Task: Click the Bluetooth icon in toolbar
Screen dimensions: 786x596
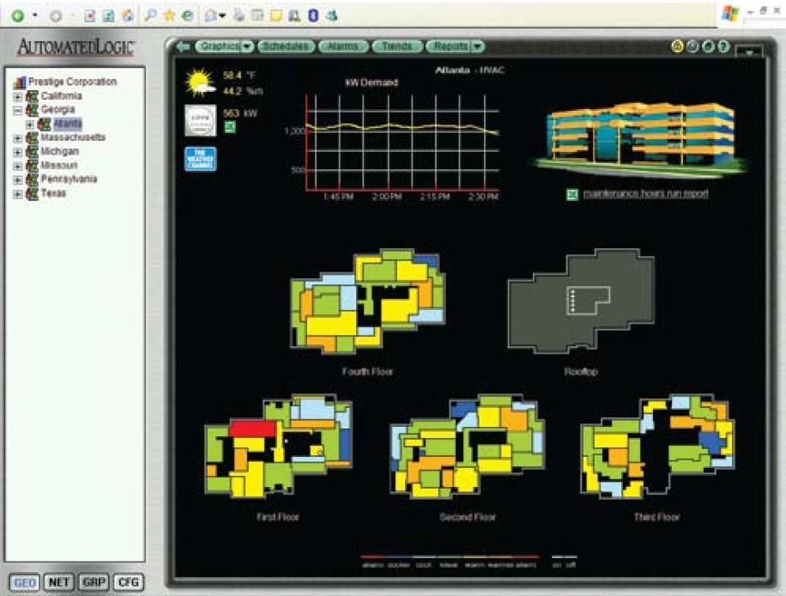Action: [x=313, y=15]
